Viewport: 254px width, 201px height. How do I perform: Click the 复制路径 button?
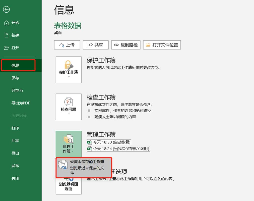[x=126, y=45]
